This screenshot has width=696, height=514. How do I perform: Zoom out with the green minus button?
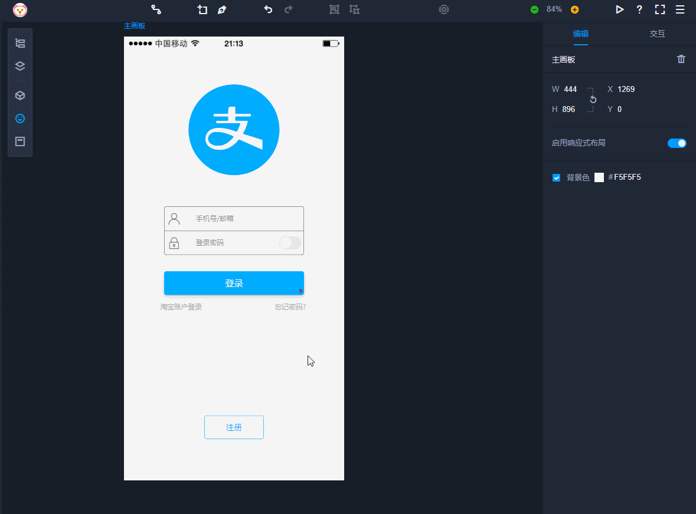pyautogui.click(x=534, y=9)
